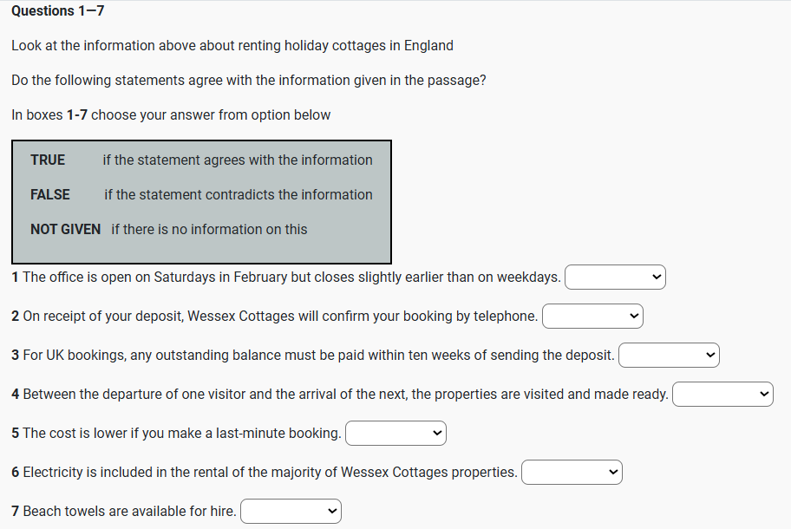Open the answer dropdown for question 1

615,278
